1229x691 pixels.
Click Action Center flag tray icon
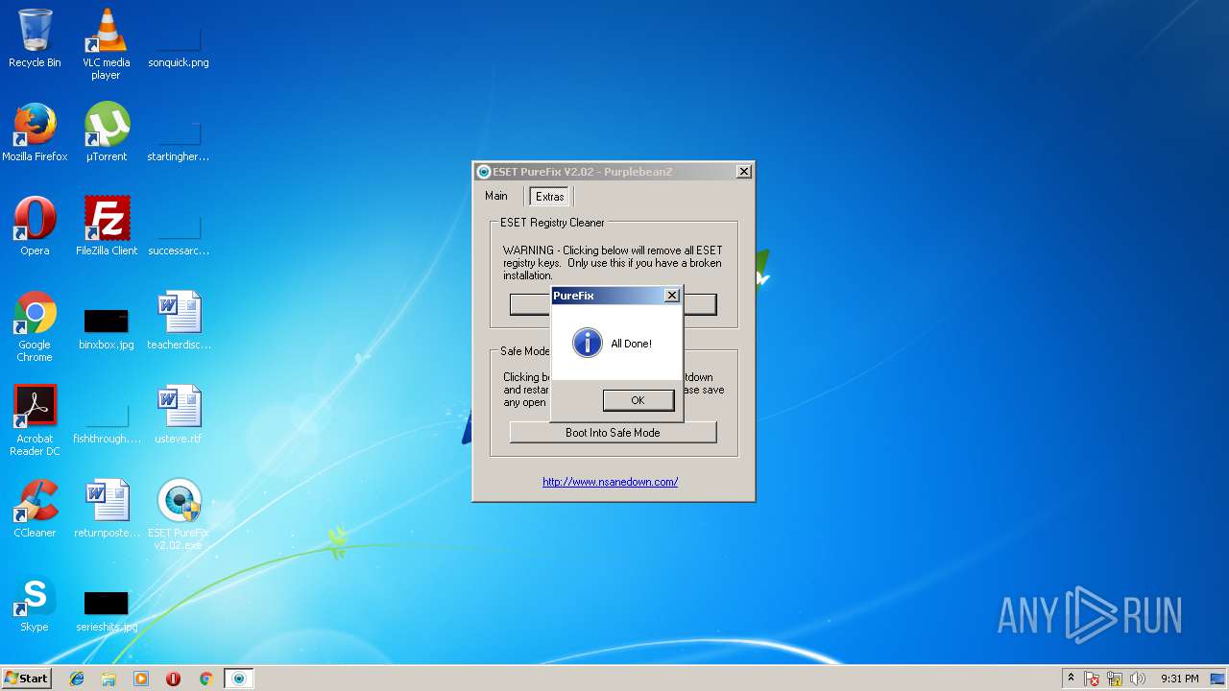(1093, 679)
